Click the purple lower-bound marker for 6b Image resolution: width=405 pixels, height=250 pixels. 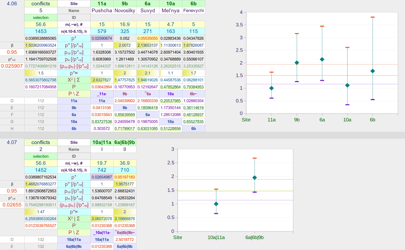pyautogui.click(x=372, y=100)
